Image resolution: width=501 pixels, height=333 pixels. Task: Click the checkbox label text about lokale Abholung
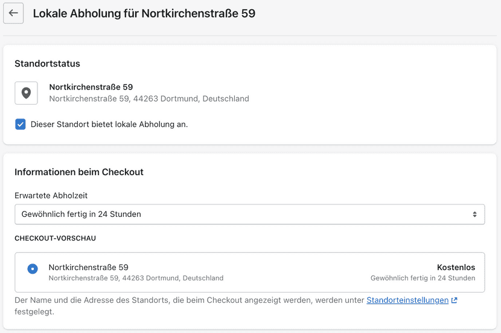(x=109, y=124)
